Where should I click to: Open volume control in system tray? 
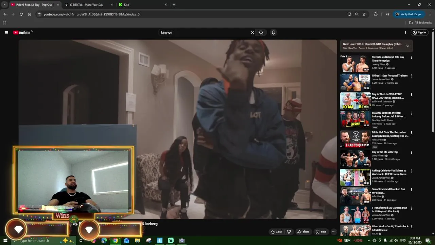point(396,241)
